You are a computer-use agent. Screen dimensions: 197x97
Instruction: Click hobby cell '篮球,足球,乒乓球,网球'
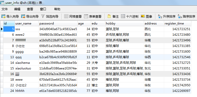pos(125,63)
